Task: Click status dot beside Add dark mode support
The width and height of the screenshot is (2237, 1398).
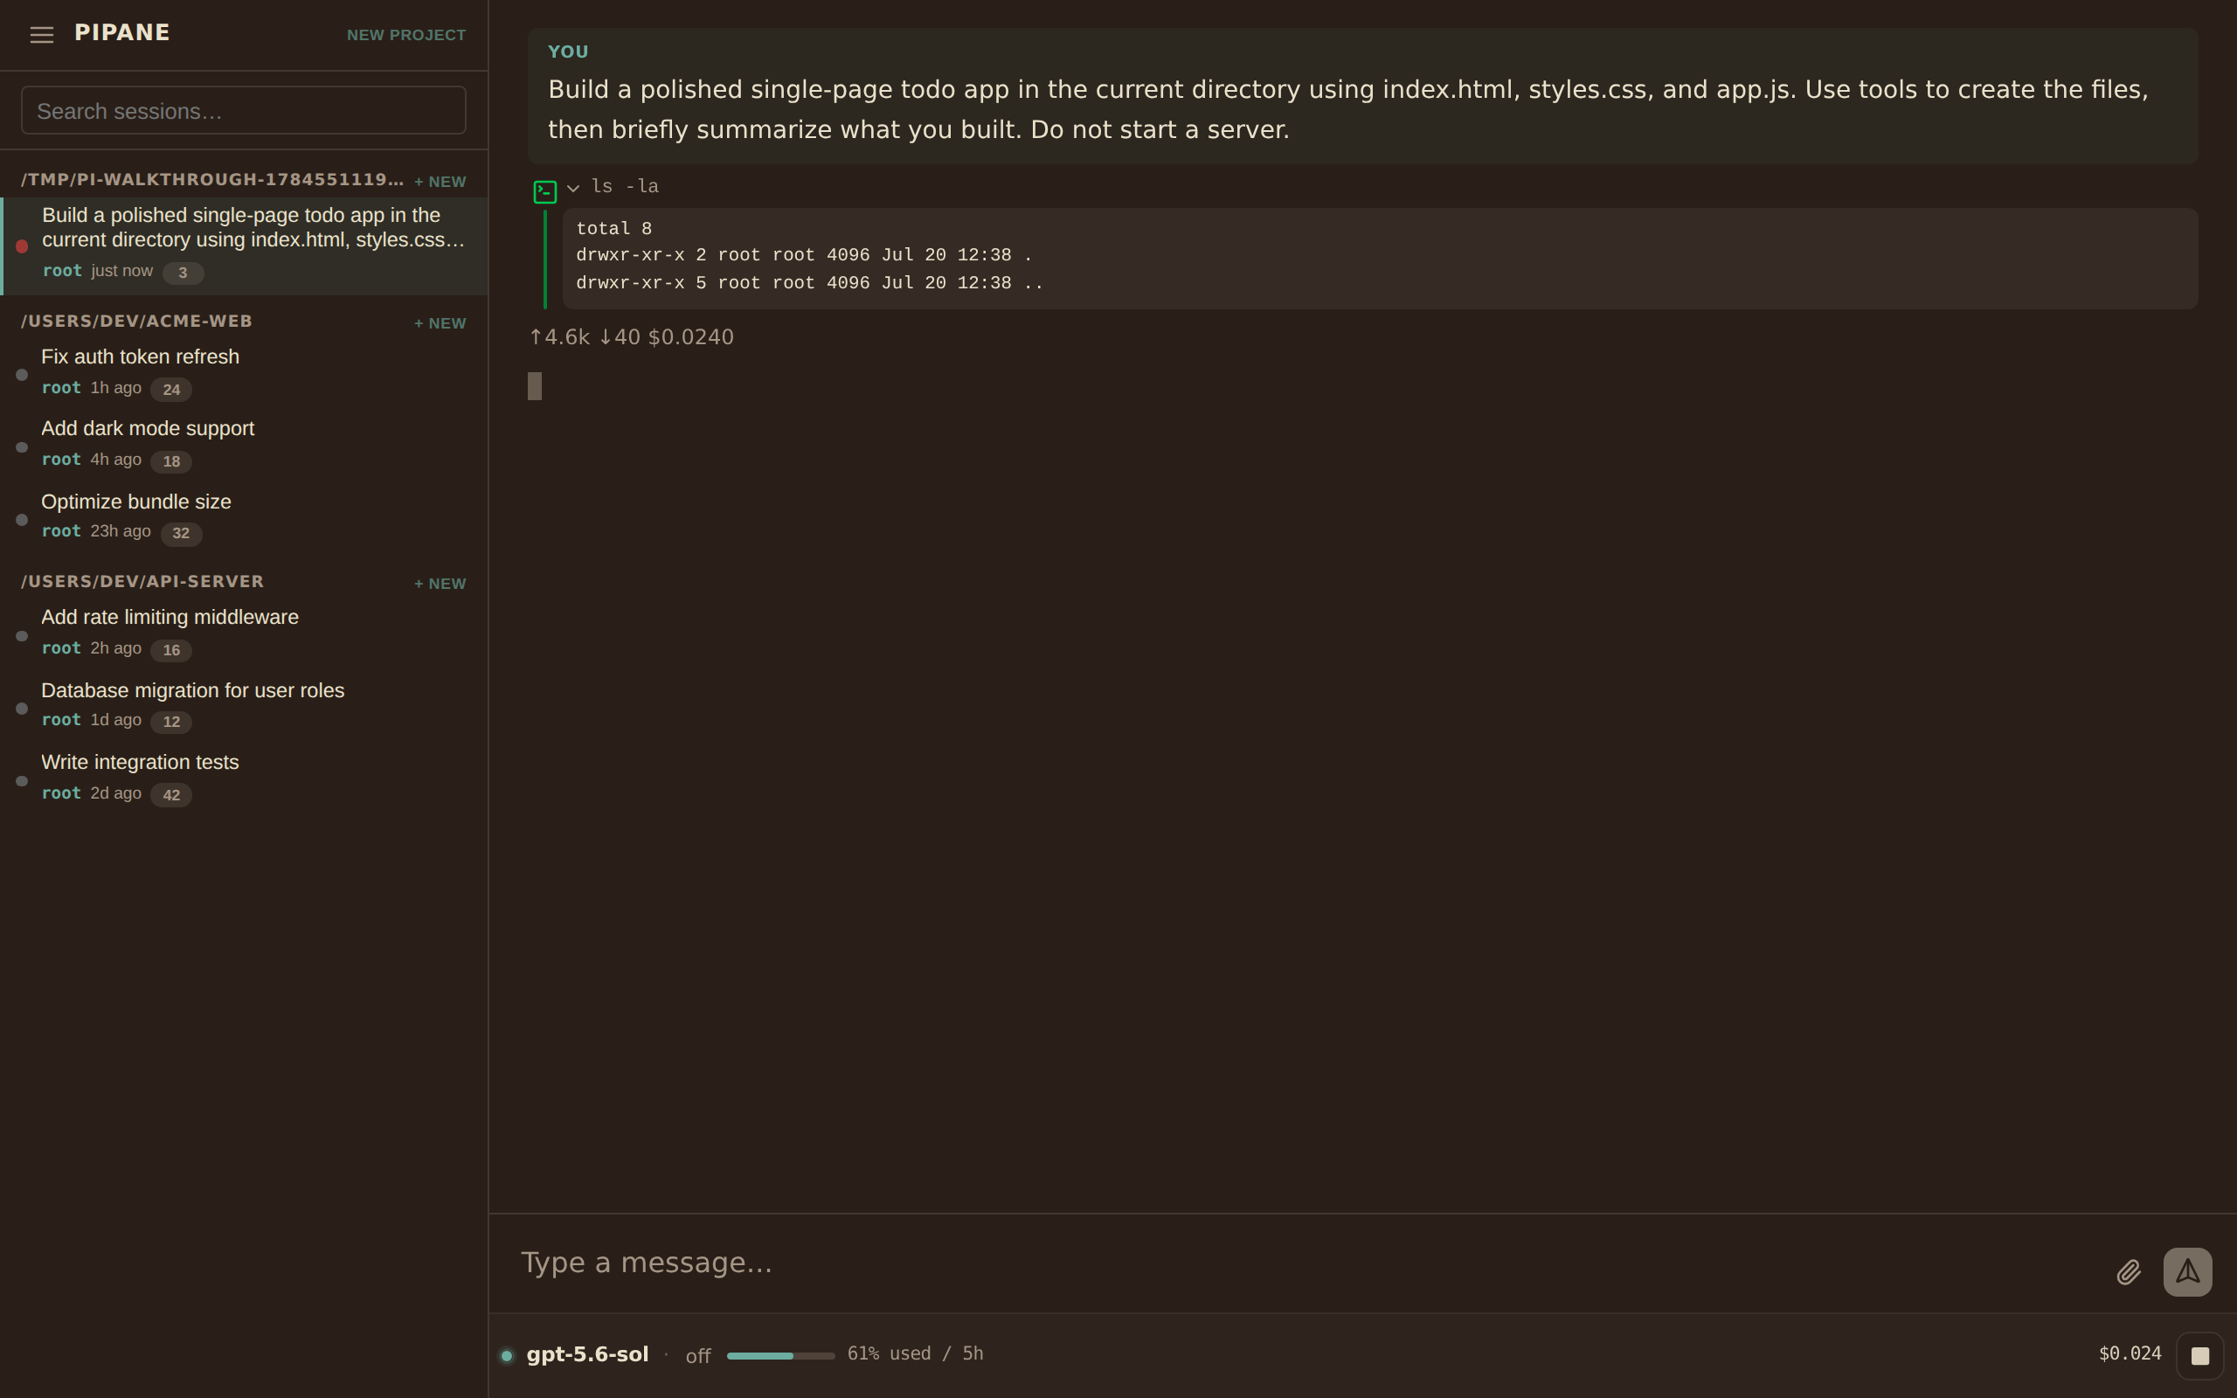Action: click(x=22, y=447)
